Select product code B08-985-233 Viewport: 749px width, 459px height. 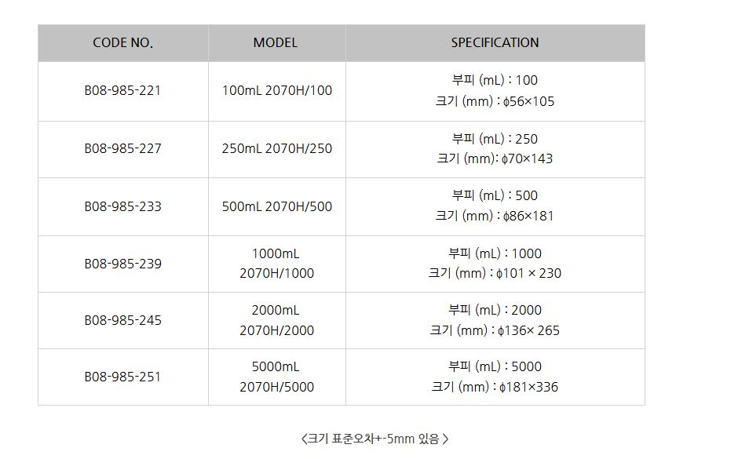[122, 206]
